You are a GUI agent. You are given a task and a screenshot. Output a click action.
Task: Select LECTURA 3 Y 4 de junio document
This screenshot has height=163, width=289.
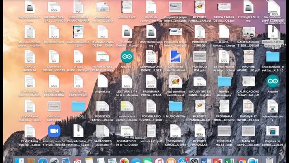(x=126, y=81)
